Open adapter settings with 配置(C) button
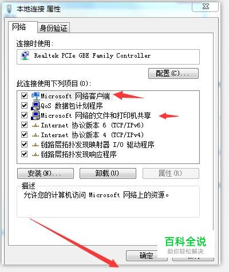 tap(173, 73)
